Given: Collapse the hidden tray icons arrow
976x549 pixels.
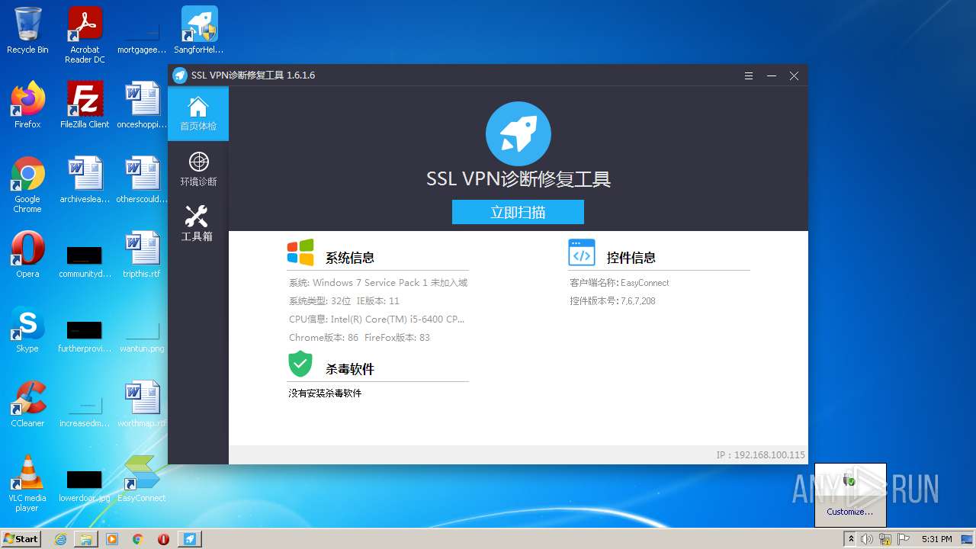Looking at the screenshot, I should pos(852,539).
